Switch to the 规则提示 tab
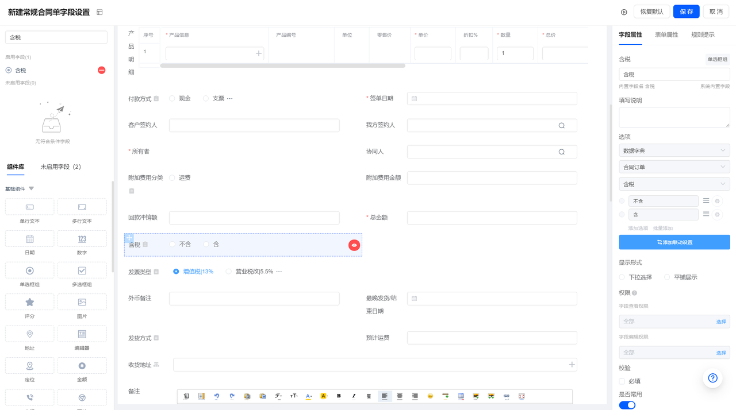Image resolution: width=736 pixels, height=410 pixels. [703, 35]
